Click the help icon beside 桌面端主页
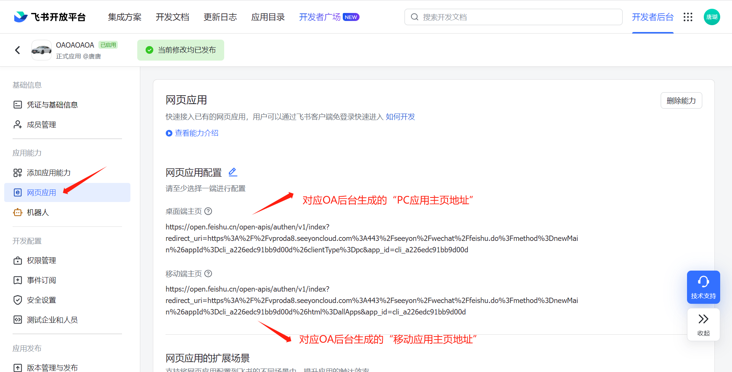The width and height of the screenshot is (732, 372). click(208, 211)
